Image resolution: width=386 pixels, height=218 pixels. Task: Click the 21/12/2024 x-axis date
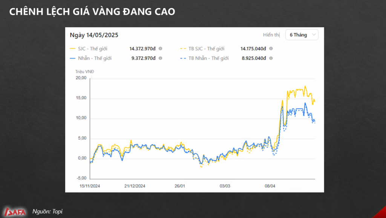click(x=135, y=186)
